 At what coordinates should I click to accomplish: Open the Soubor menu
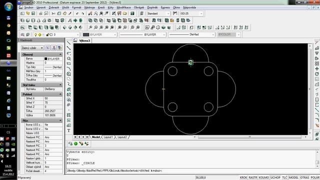coord(29,7)
